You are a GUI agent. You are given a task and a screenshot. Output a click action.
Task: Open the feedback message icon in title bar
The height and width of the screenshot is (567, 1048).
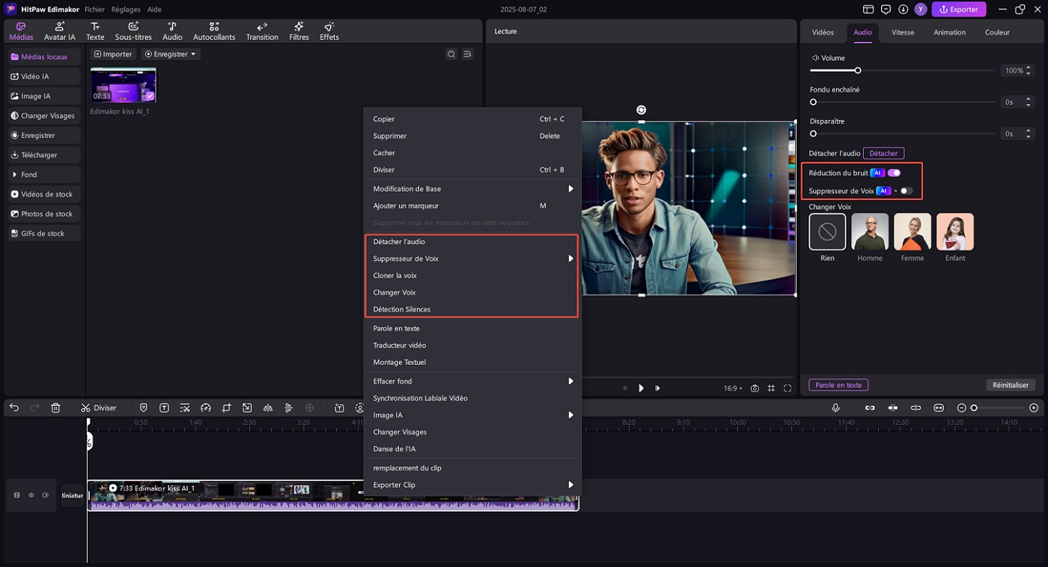point(886,10)
